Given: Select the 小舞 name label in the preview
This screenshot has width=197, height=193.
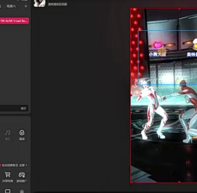Looking at the screenshot, I should tap(157, 54).
